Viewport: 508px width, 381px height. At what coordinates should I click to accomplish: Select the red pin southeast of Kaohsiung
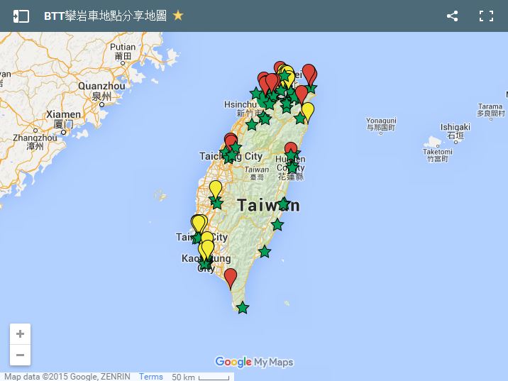231,276
